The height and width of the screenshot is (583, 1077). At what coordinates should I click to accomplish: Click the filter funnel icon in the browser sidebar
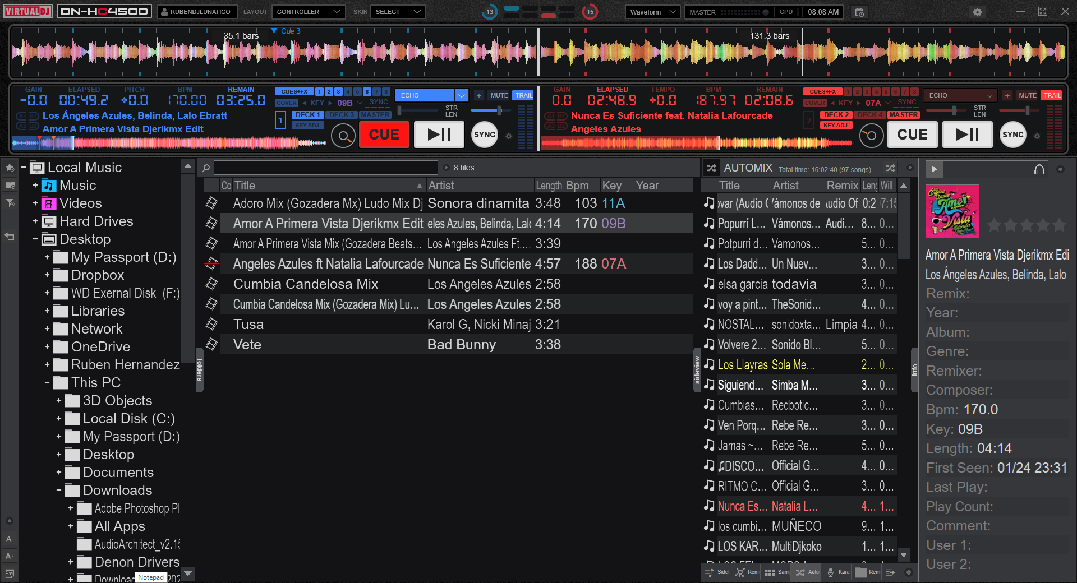pyautogui.click(x=10, y=203)
